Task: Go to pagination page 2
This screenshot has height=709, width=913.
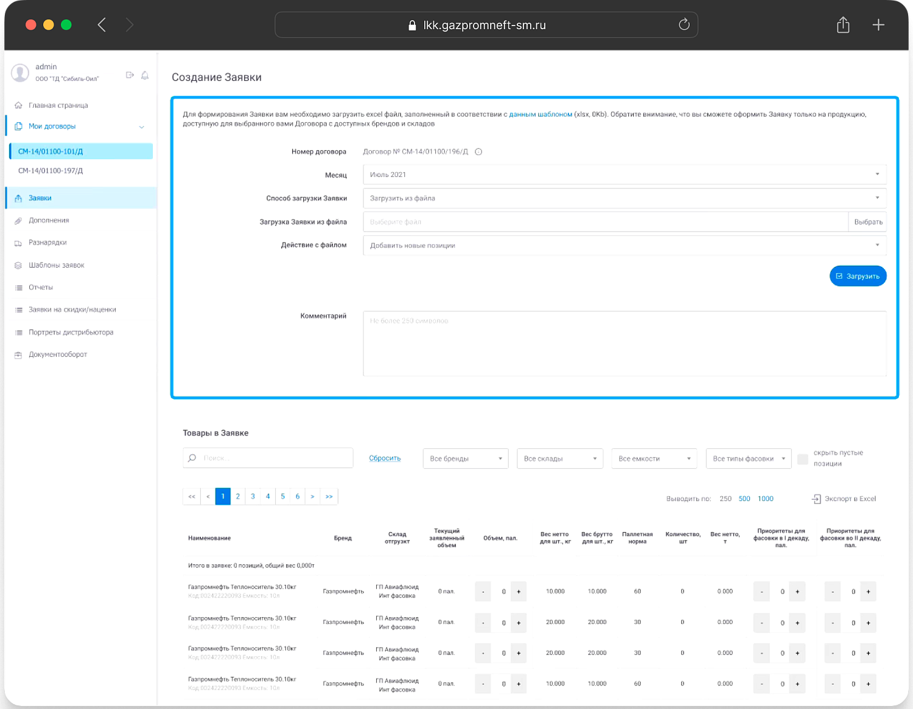Action: point(238,497)
